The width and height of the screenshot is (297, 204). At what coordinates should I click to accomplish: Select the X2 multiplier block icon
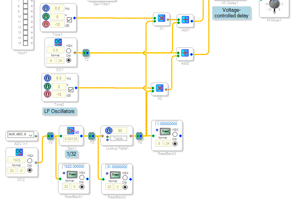point(160,88)
